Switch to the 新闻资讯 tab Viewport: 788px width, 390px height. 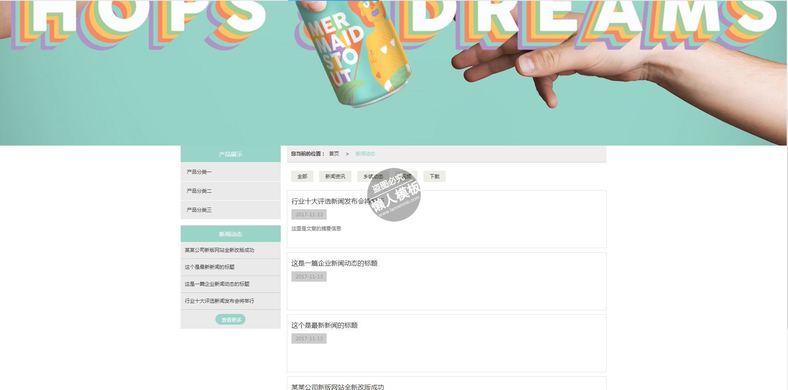pyautogui.click(x=335, y=177)
